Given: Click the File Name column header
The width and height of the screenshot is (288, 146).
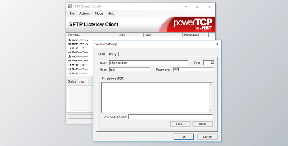Looking at the screenshot, I should (x=92, y=35).
